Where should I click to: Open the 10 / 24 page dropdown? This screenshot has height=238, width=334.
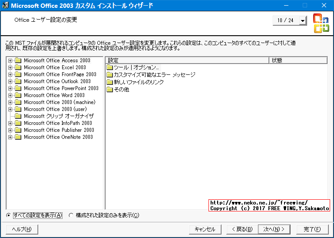pos(302,21)
